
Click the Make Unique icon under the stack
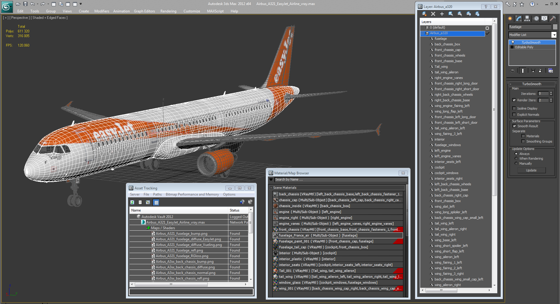click(x=533, y=71)
